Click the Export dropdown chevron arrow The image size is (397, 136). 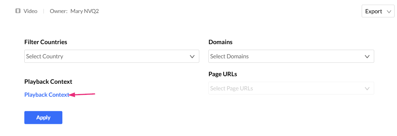point(388,11)
